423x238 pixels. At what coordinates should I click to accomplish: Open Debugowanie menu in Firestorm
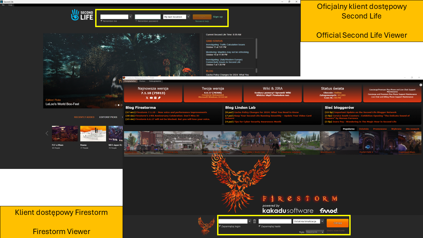(x=155, y=81)
